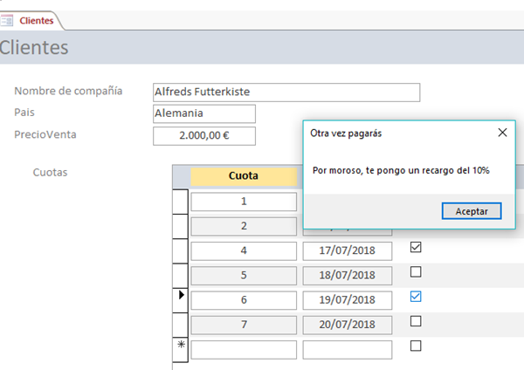Toggle the checkbox on the 19/07/2018 row
The height and width of the screenshot is (370, 524).
click(x=416, y=297)
